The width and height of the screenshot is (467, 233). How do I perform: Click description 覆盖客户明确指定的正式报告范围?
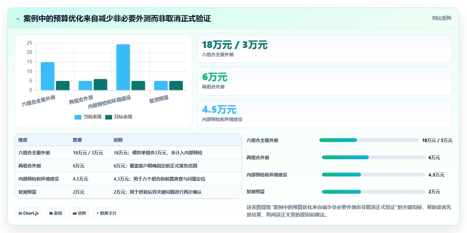point(163,166)
